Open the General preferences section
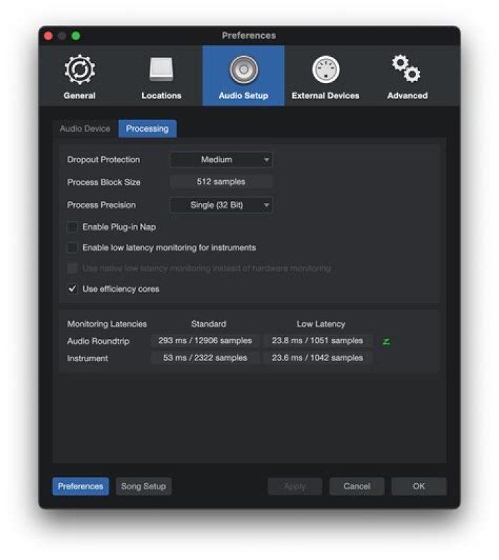This screenshot has width=499, height=560. click(80, 76)
